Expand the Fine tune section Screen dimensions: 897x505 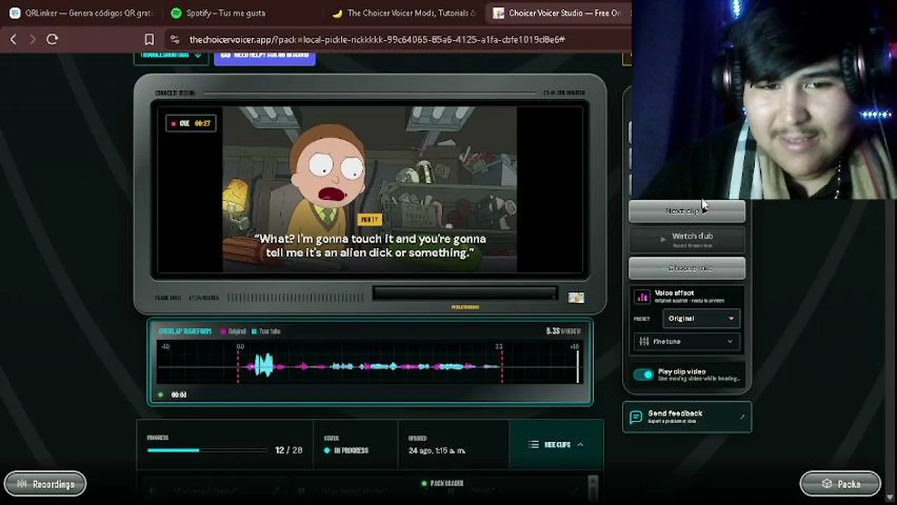(x=686, y=342)
